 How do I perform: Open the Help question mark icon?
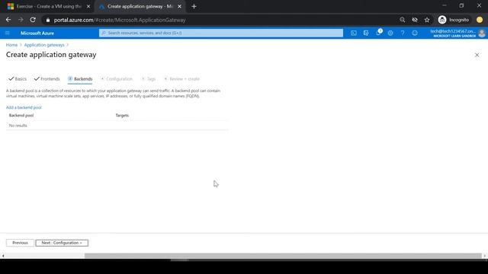(x=403, y=33)
